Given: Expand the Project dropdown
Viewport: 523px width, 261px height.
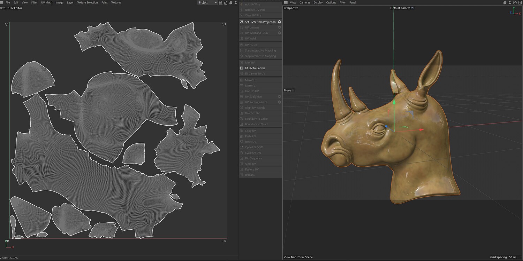Looking at the screenshot, I should (207, 2).
